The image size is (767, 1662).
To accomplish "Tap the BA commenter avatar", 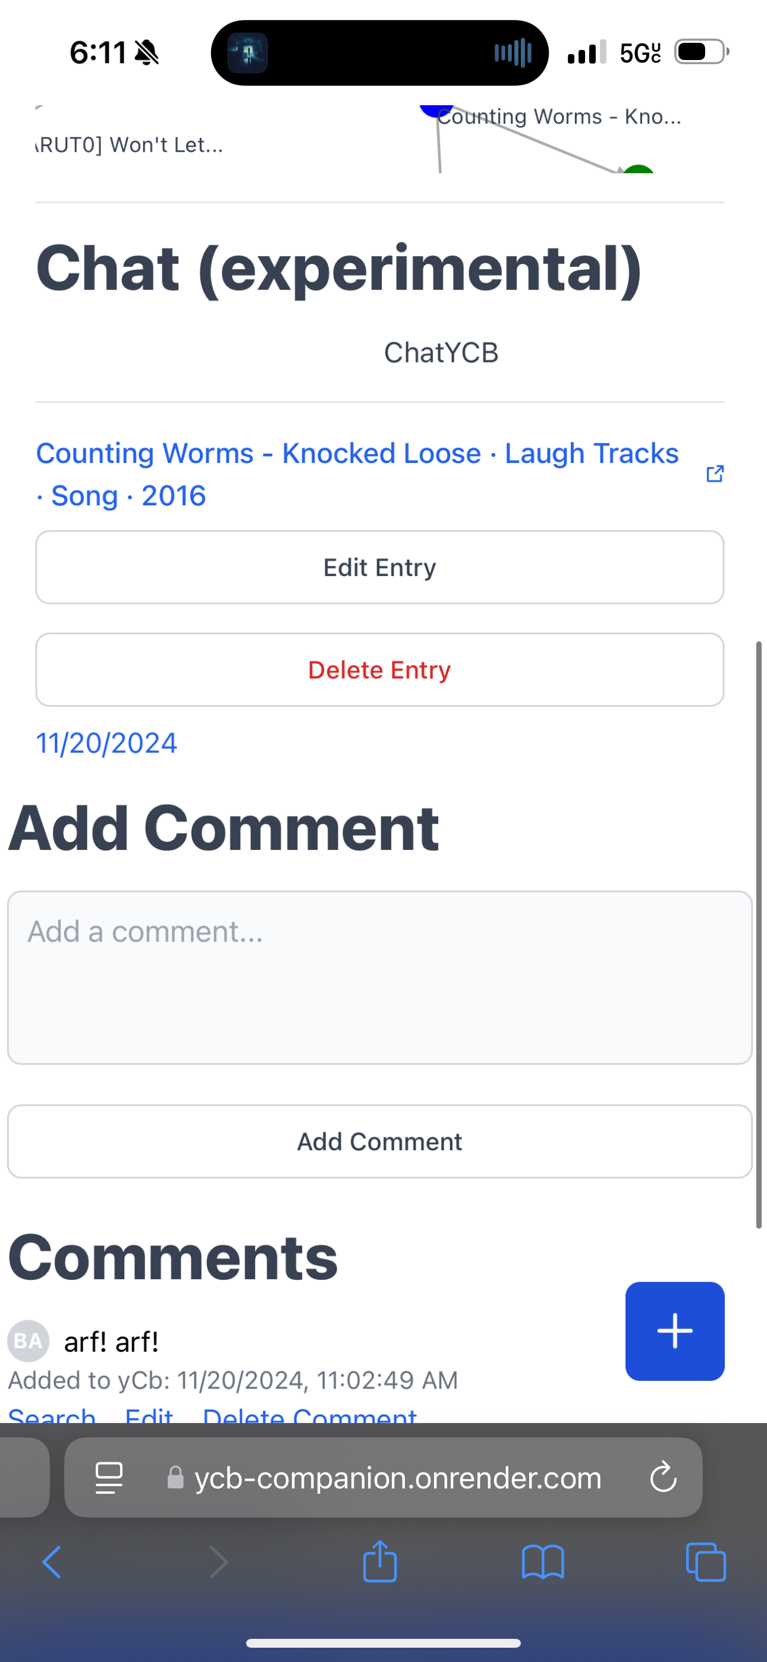I will (x=28, y=1340).
